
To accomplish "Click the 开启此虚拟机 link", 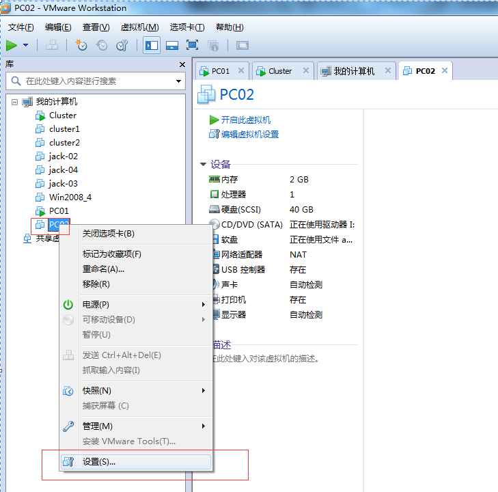I will [246, 120].
